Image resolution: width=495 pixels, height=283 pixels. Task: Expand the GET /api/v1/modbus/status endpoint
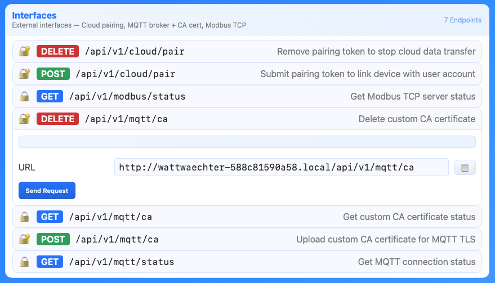tap(247, 96)
